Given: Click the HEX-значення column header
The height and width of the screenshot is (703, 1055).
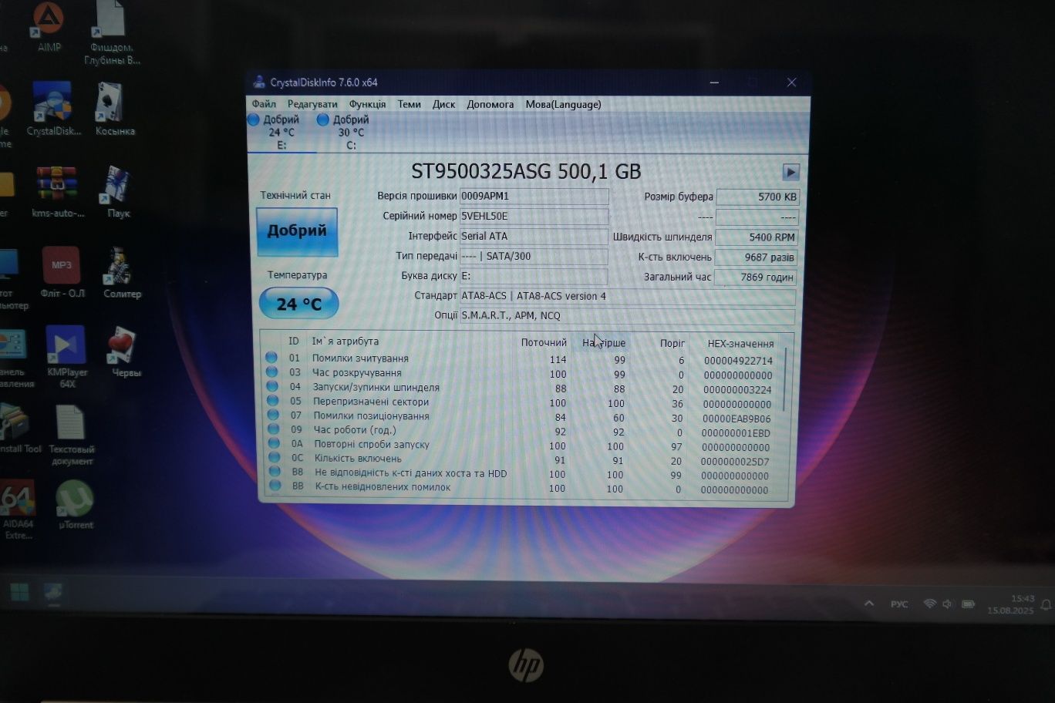Looking at the screenshot, I should point(740,344).
